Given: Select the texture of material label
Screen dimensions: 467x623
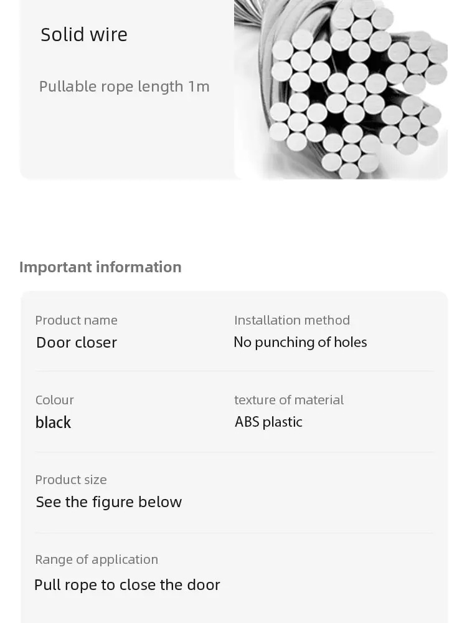Looking at the screenshot, I should click(x=289, y=400).
